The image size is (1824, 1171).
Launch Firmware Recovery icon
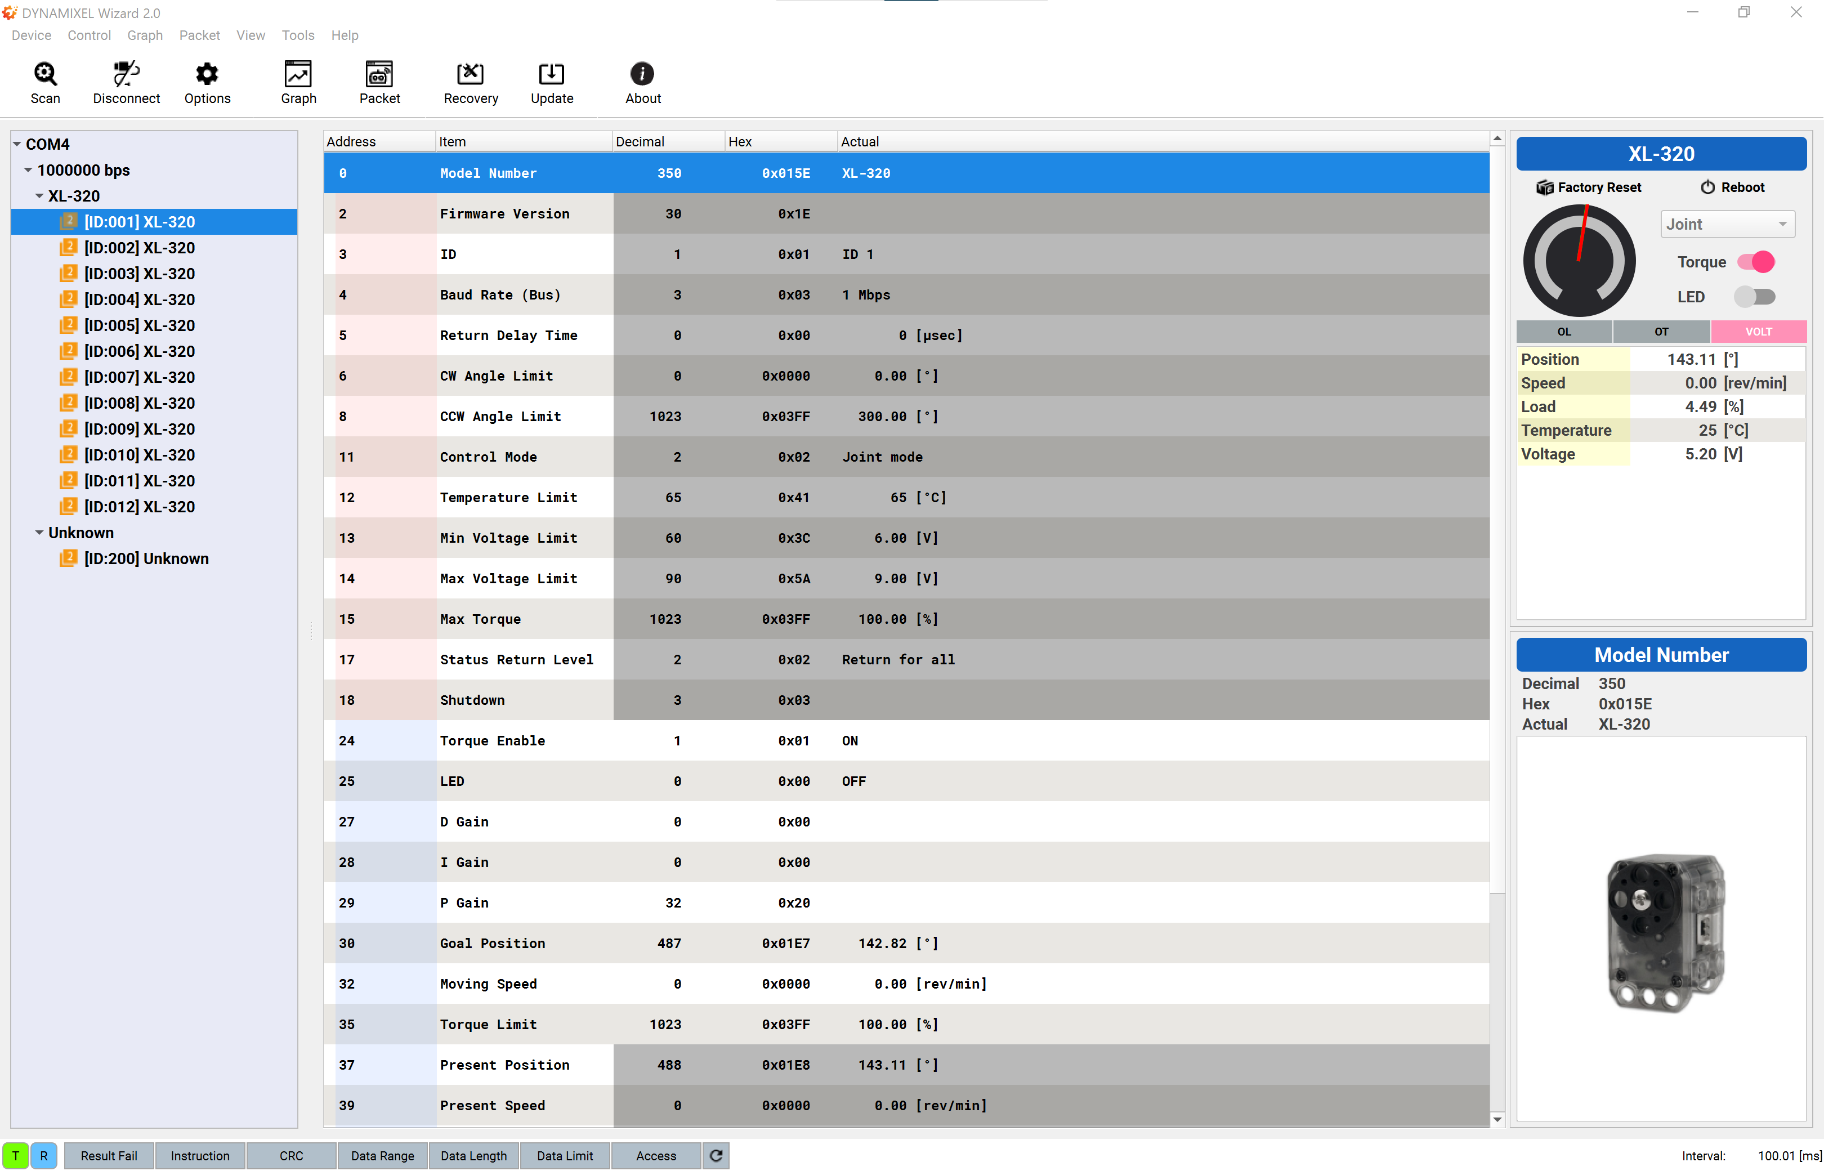[x=471, y=74]
